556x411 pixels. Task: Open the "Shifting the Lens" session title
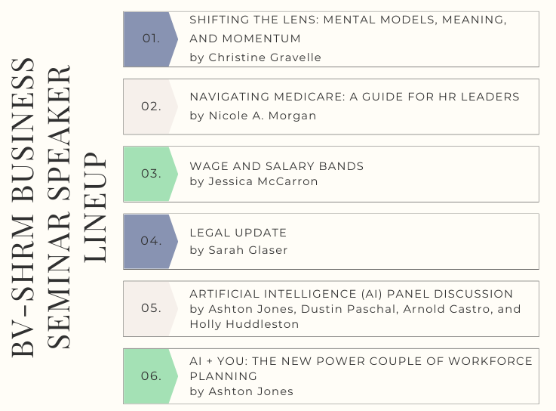(x=348, y=29)
